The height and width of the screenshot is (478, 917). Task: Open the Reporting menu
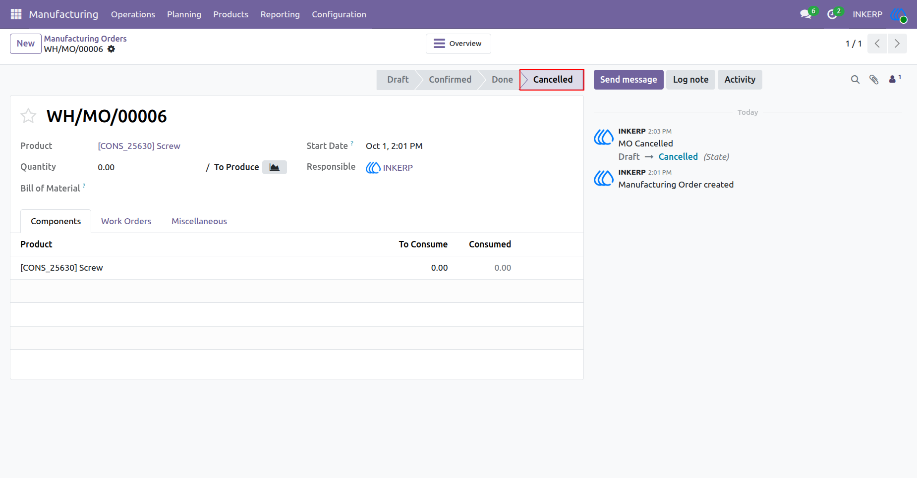click(280, 14)
